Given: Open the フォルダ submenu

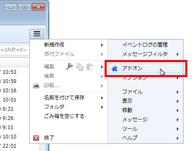Looking at the screenshot, I should coord(68,107).
